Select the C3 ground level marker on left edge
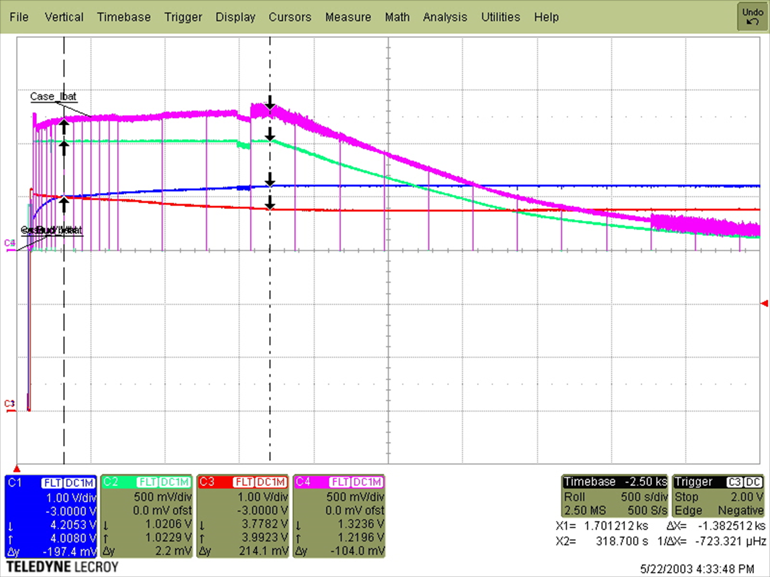 10,405
